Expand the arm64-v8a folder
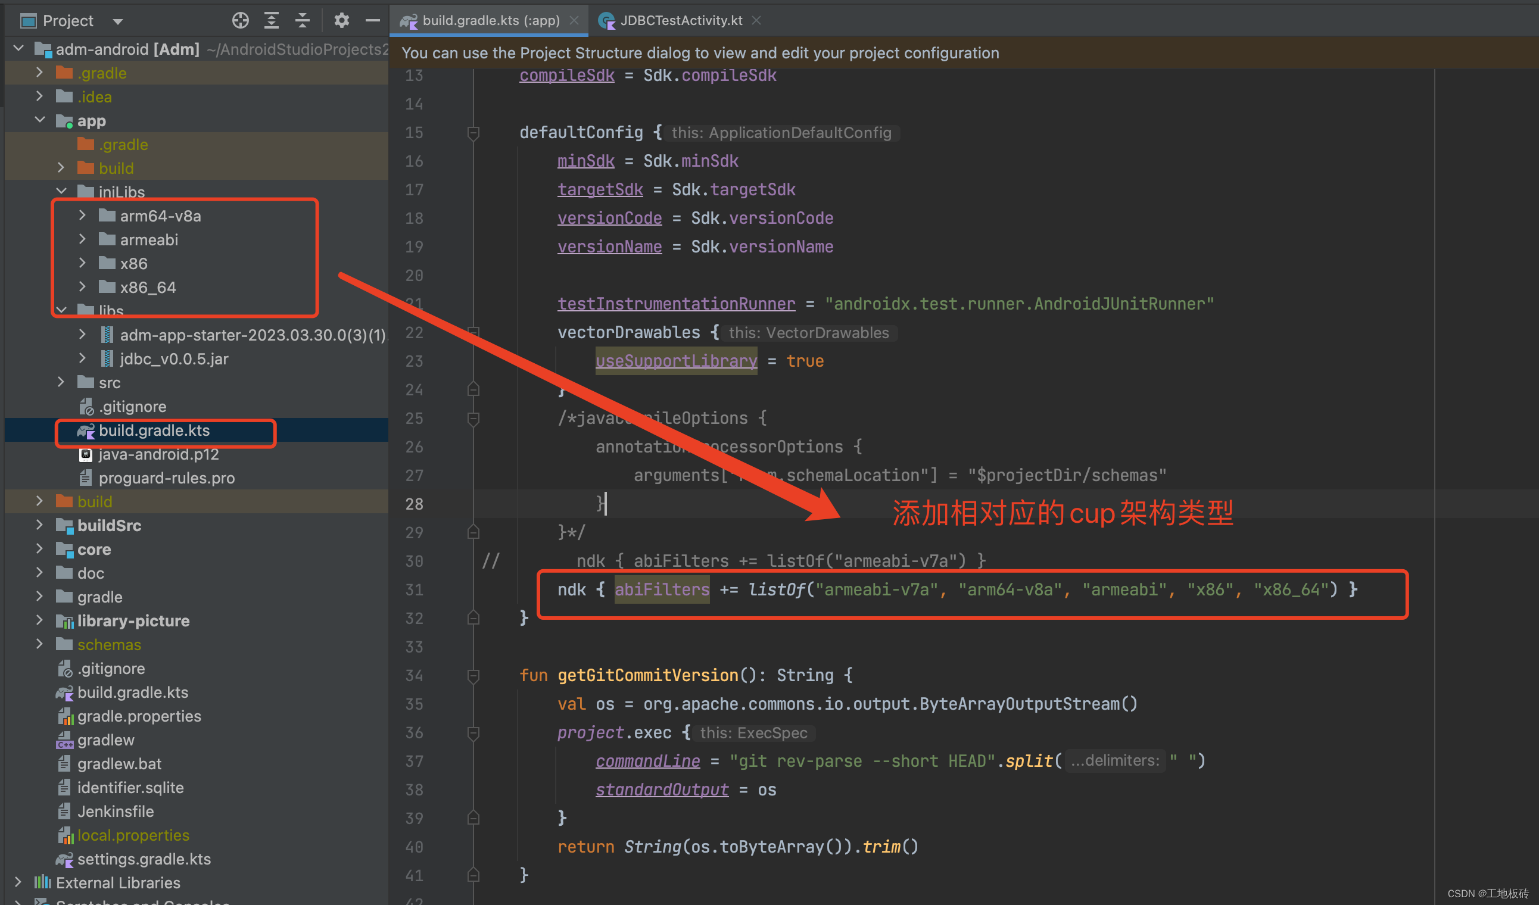 (82, 216)
